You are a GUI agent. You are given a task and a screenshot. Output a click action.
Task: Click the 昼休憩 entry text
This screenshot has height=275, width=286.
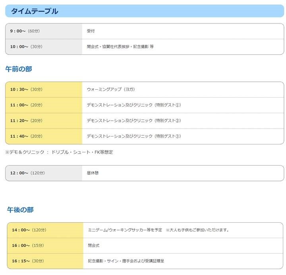point(93,173)
